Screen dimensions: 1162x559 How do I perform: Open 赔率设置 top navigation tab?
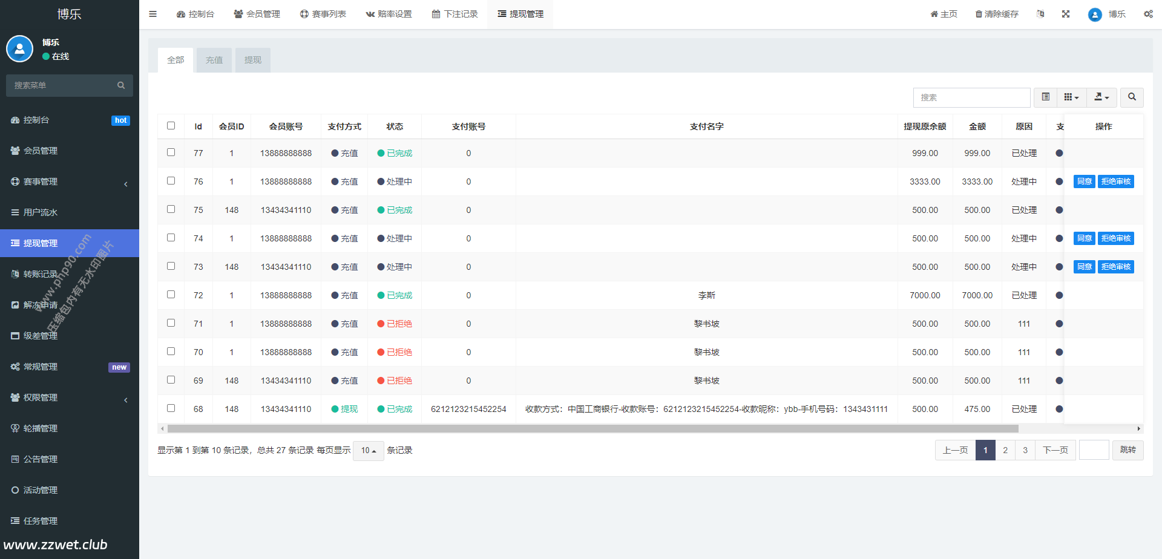(389, 14)
